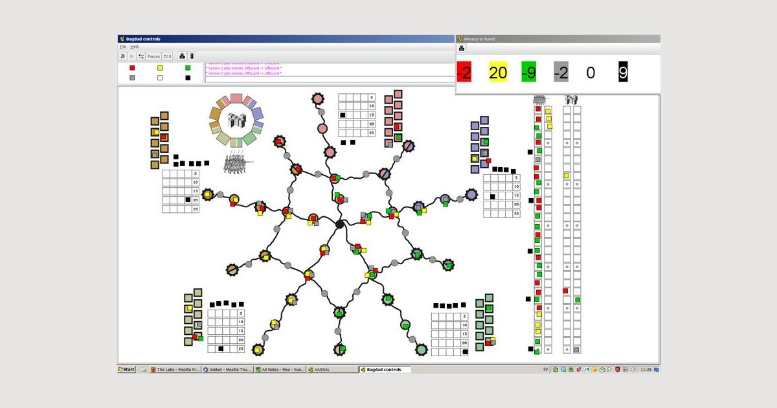Click the camera icon in the Money in hand window

coord(461,47)
